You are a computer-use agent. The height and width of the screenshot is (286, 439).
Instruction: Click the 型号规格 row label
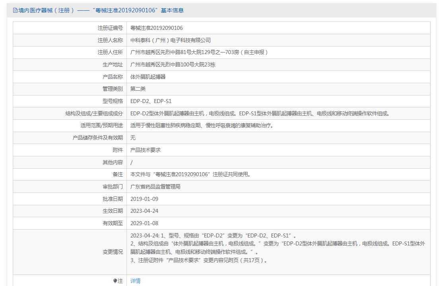[x=113, y=101]
